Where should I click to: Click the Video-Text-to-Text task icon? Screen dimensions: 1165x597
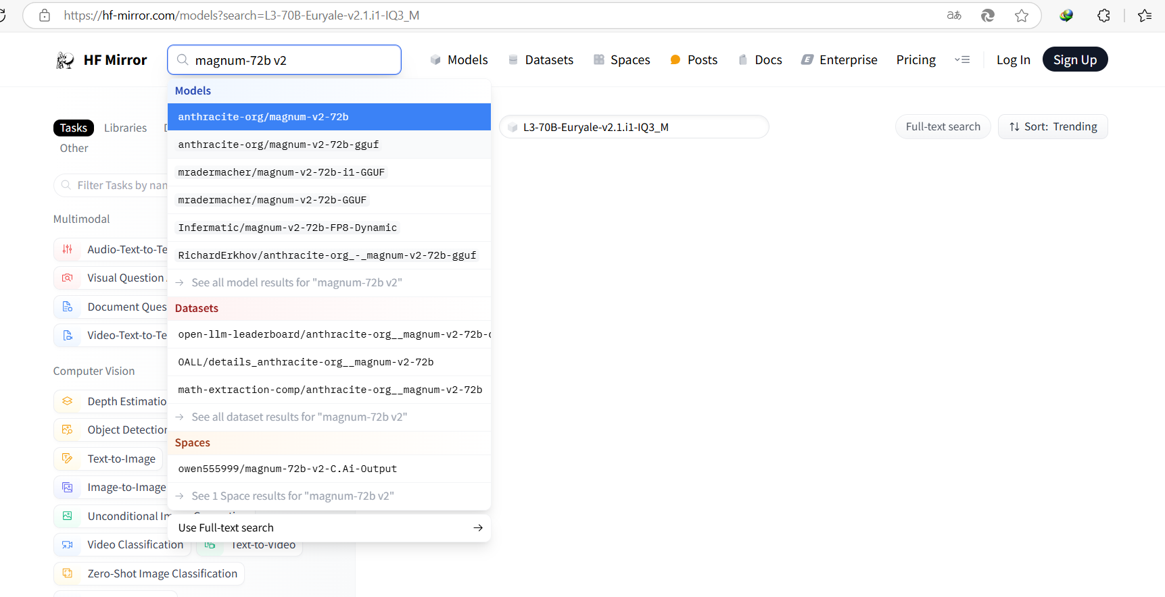coord(68,335)
